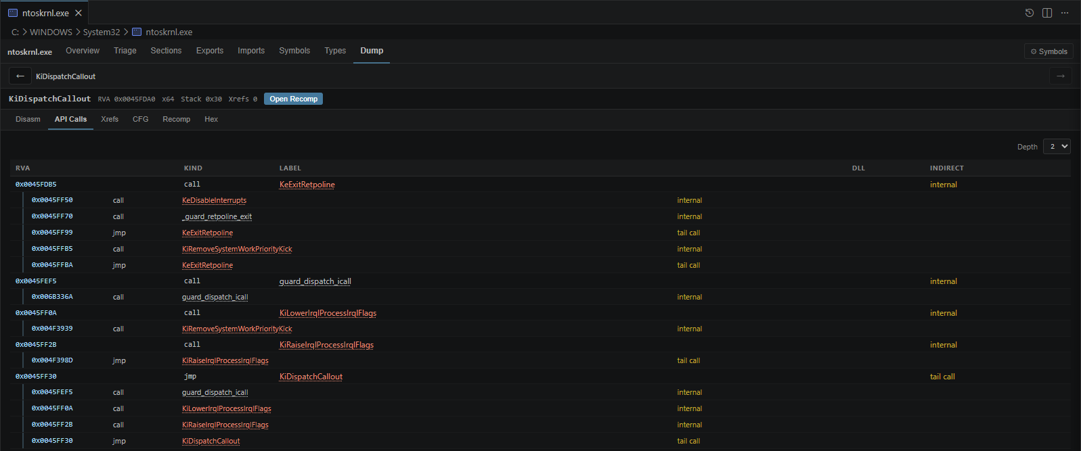Open the history clock icon
Image resolution: width=1081 pixels, height=451 pixels.
1030,13
